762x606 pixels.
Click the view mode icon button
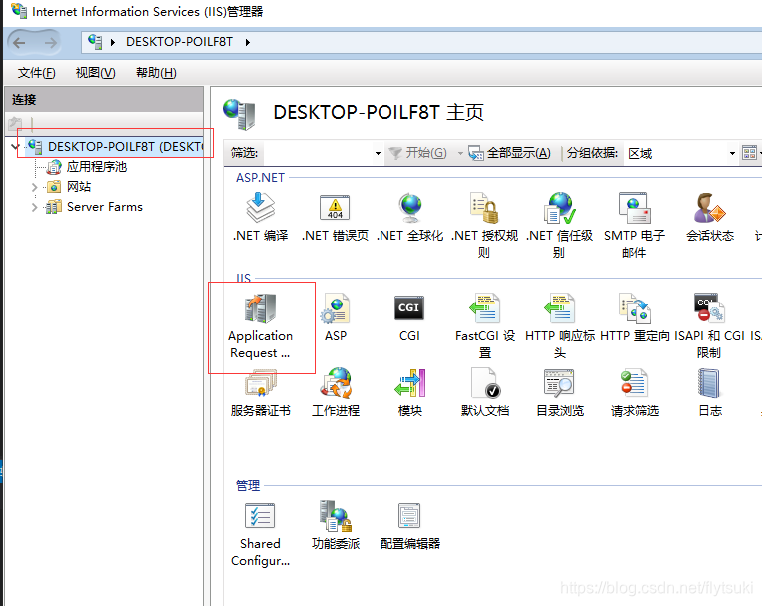749,153
